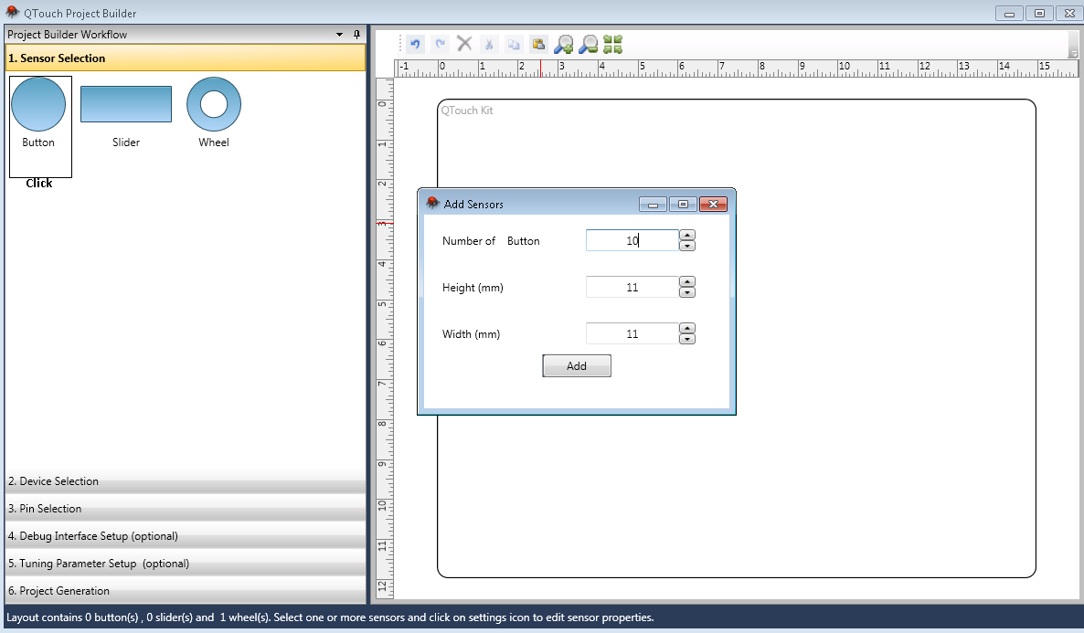This screenshot has height=633, width=1084.
Task: Click the fit-to-screen green arrows icon
Action: click(612, 44)
